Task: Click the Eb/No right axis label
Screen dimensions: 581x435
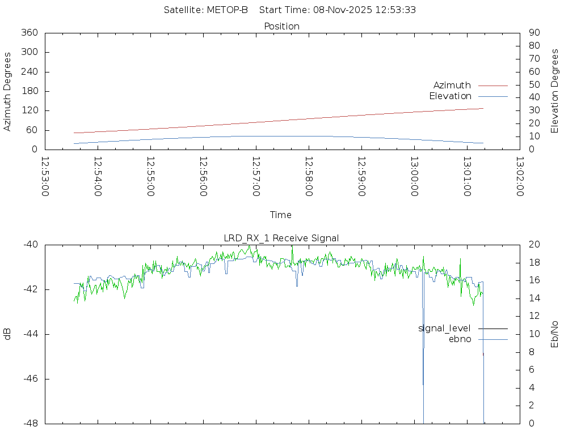Action: [555, 334]
